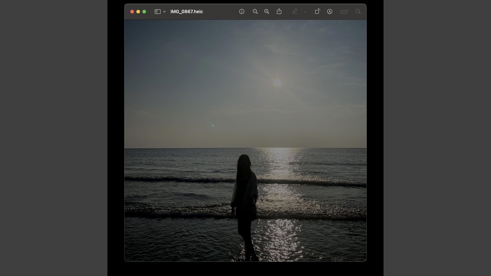Minimize the Preview window
Screen dimensions: 491x276
click(138, 11)
